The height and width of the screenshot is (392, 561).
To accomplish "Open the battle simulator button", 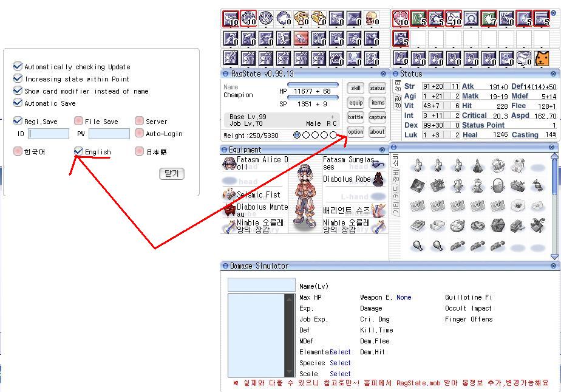I will coord(356,117).
